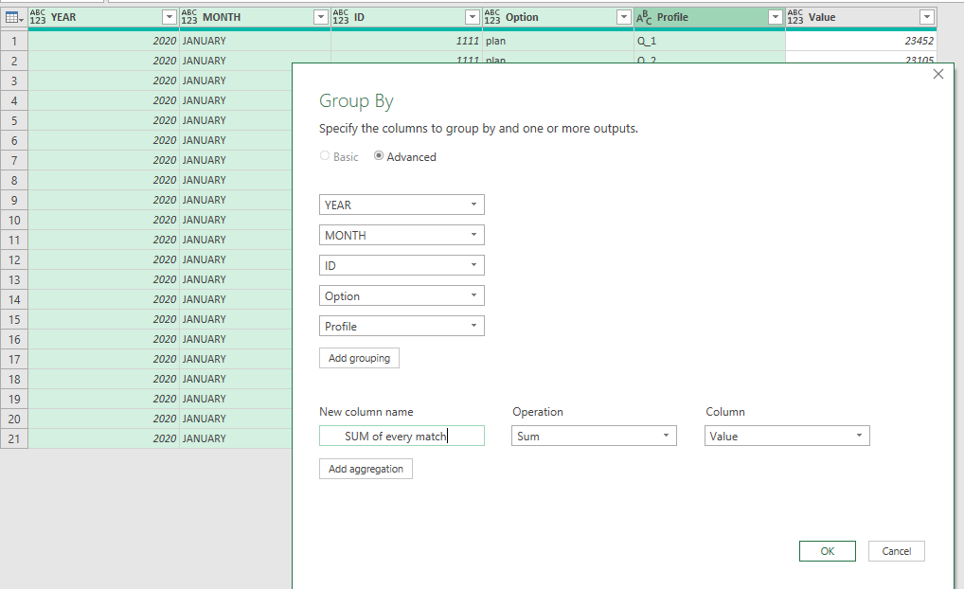
Task: Open filter dropdown of MONTH column
Action: (x=320, y=17)
